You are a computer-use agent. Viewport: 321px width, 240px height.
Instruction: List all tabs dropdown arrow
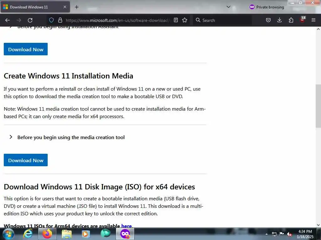(x=229, y=7)
